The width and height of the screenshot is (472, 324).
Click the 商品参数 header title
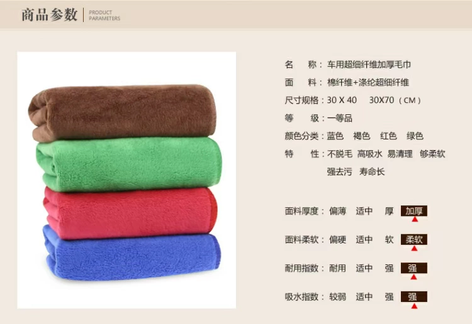(50, 14)
